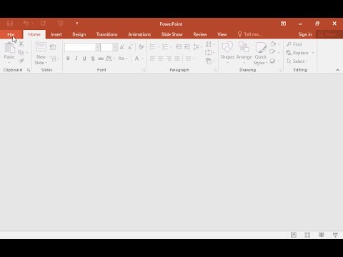Click the Save icon in quick access toolbar
This screenshot has width=343, height=257.
10,24
